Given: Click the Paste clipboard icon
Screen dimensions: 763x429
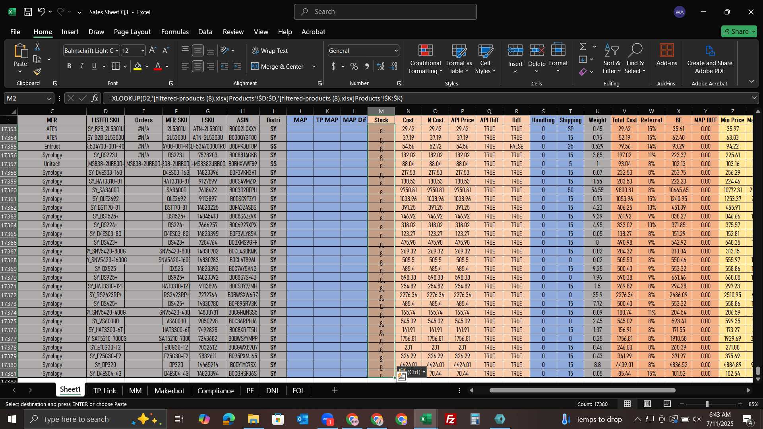Looking at the screenshot, I should [20, 52].
